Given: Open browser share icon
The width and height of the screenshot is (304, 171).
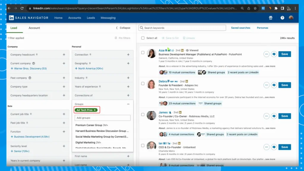Looking at the screenshot, I should [x=249, y=8].
